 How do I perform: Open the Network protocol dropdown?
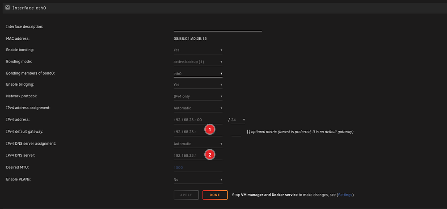click(198, 96)
